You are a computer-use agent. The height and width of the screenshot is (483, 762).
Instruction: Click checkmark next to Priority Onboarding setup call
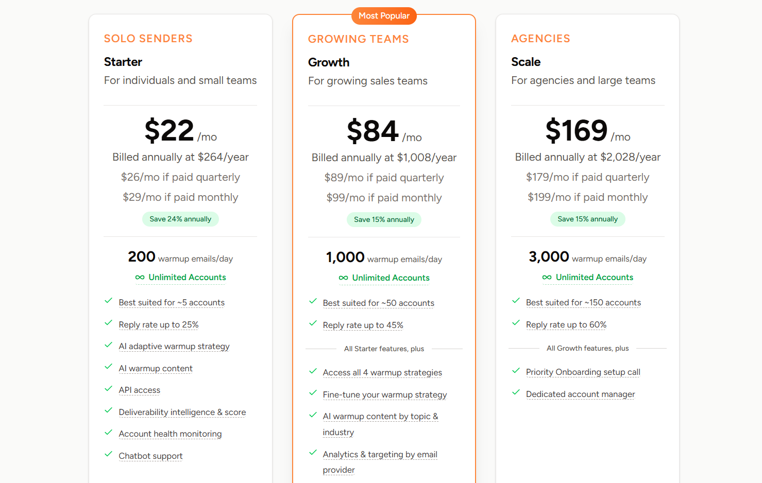516,371
